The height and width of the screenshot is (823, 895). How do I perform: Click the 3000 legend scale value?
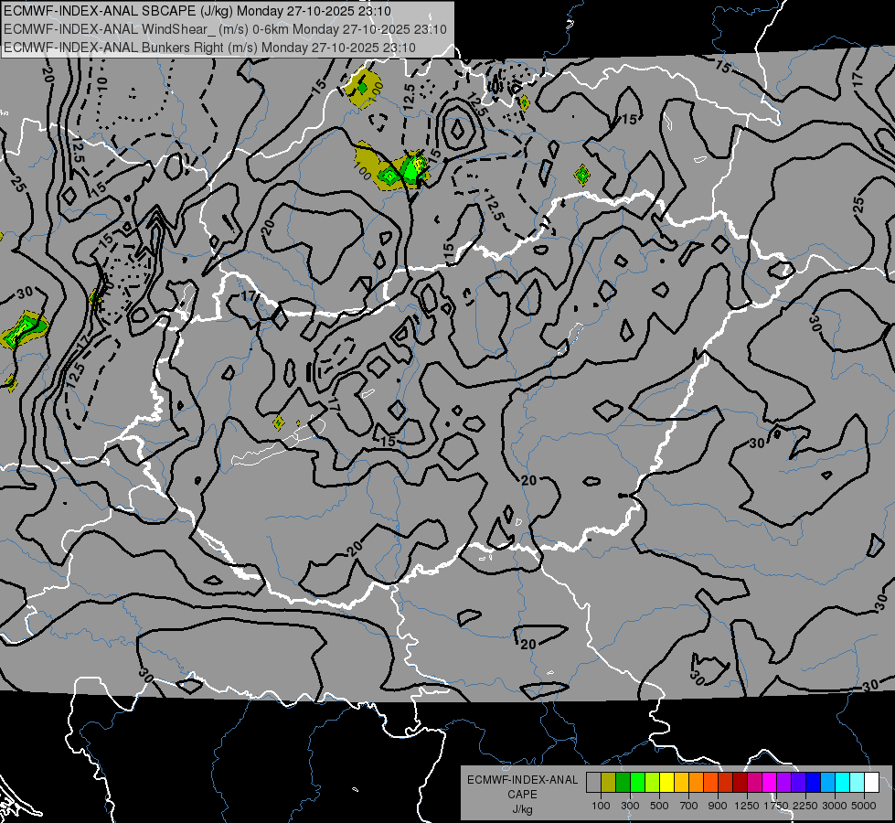(835, 806)
